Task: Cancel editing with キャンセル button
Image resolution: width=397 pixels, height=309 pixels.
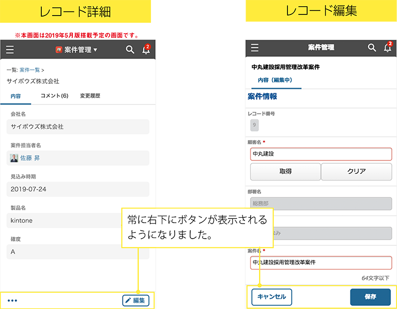Action: click(272, 297)
